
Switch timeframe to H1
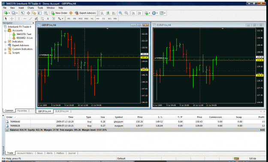pos(92,18)
